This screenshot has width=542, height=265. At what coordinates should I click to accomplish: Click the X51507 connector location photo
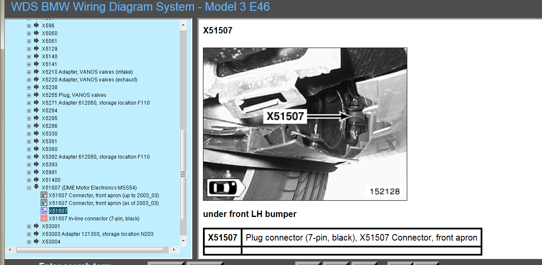click(305, 124)
